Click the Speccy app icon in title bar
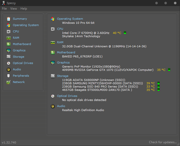 pos(4,3)
